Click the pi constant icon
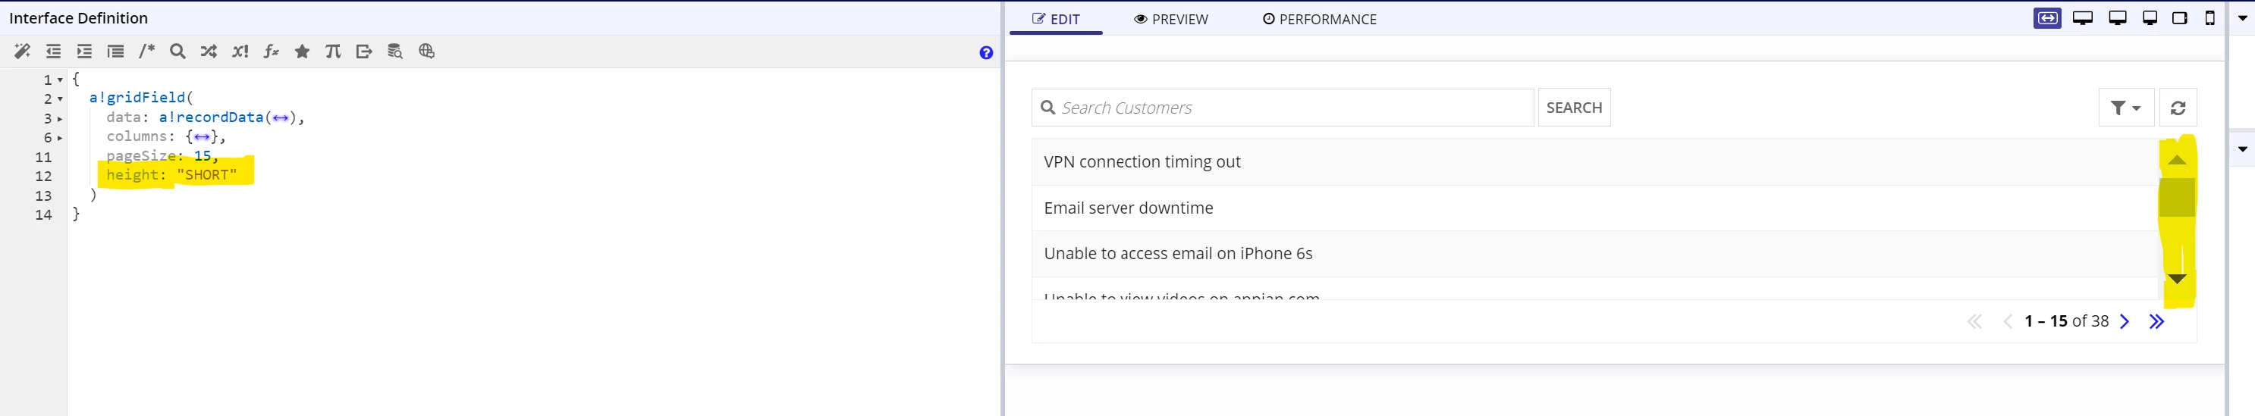The image size is (2255, 416). 333,52
